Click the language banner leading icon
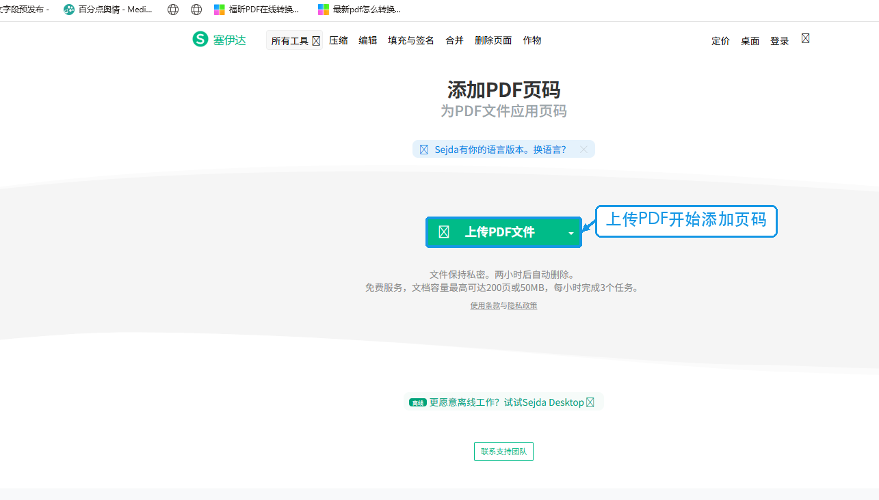The height and width of the screenshot is (500, 879). coord(424,150)
